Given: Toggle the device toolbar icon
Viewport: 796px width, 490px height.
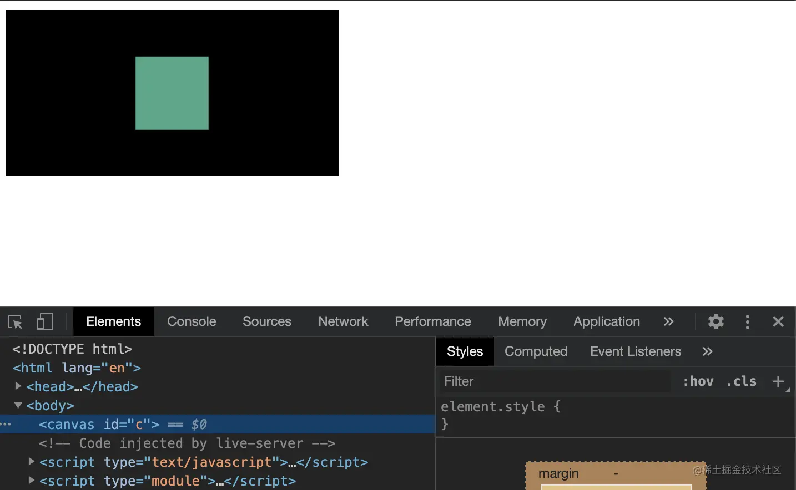Looking at the screenshot, I should [44, 322].
